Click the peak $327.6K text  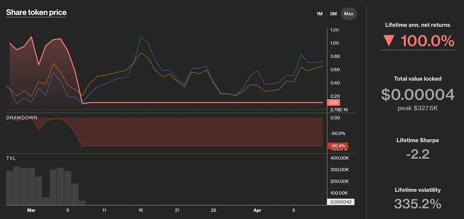point(418,108)
